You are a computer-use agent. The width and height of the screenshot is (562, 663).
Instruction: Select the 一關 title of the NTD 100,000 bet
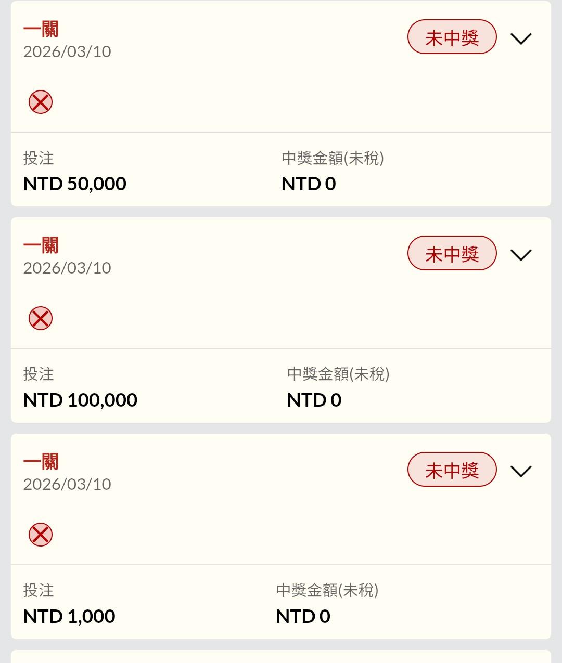tap(41, 245)
